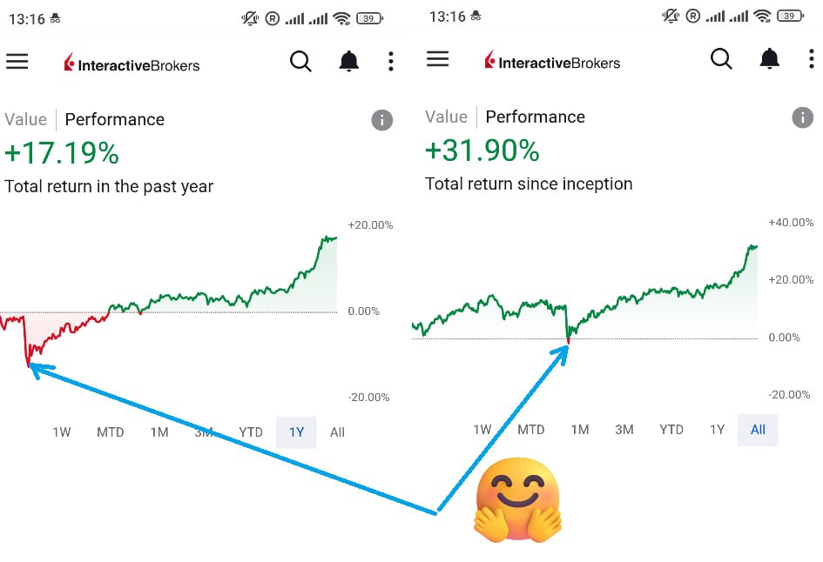Image resolution: width=823 pixels, height=562 pixels.
Task: Open three-dot overflow menu beside the bell
Action: pos(391,62)
